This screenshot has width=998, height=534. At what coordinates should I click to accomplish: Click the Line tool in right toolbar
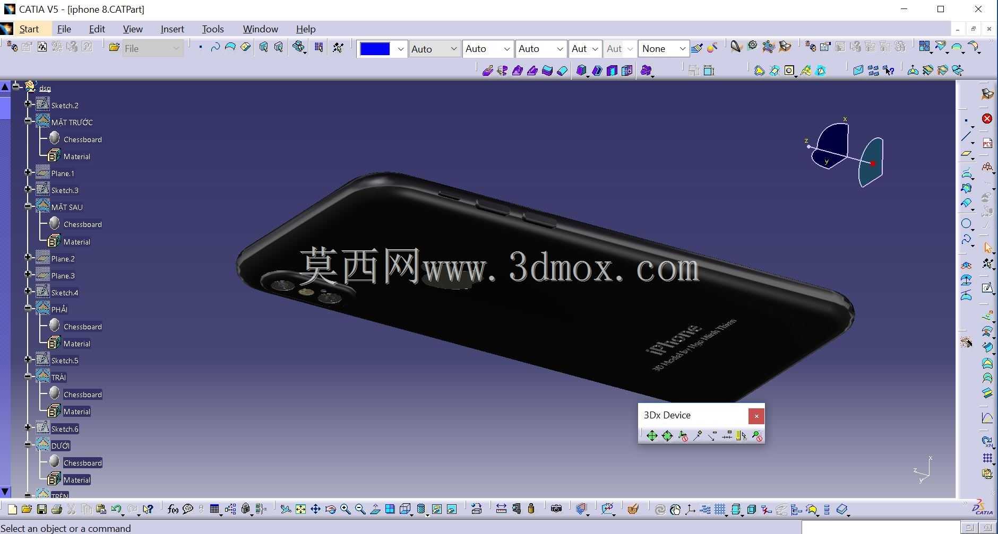[x=966, y=137]
